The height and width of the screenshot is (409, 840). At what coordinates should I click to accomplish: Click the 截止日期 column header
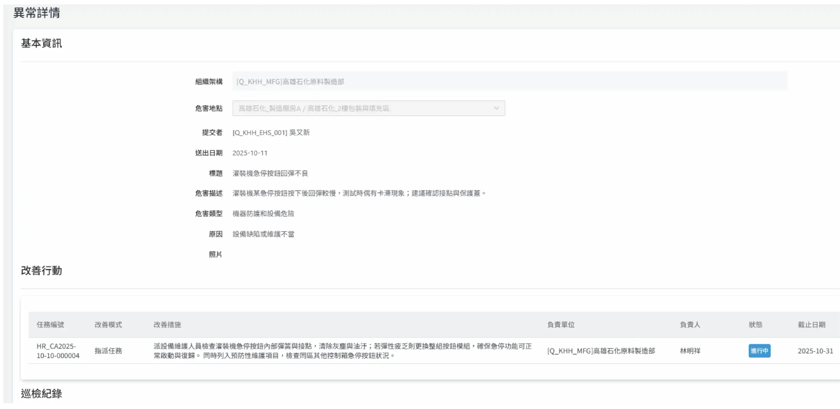pos(811,324)
